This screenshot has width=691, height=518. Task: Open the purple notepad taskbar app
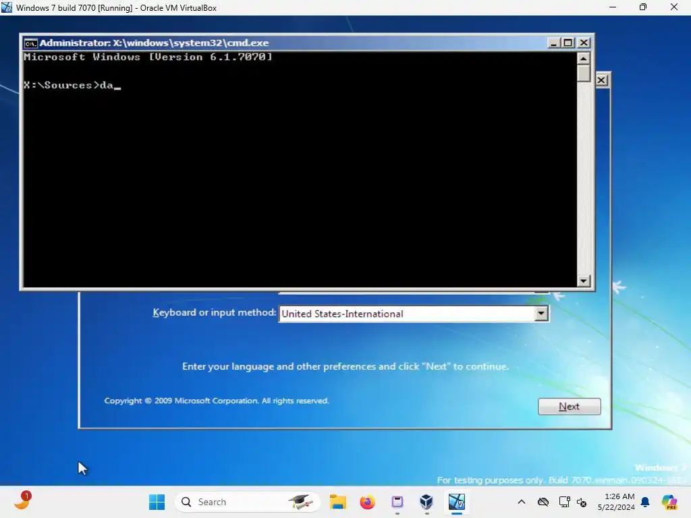click(x=397, y=502)
